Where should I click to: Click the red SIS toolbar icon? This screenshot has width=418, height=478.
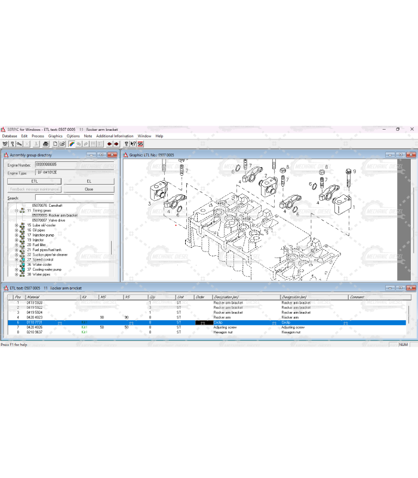tap(140, 144)
